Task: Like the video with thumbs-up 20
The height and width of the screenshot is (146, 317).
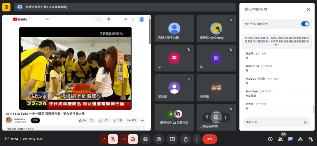Action: tap(83, 121)
